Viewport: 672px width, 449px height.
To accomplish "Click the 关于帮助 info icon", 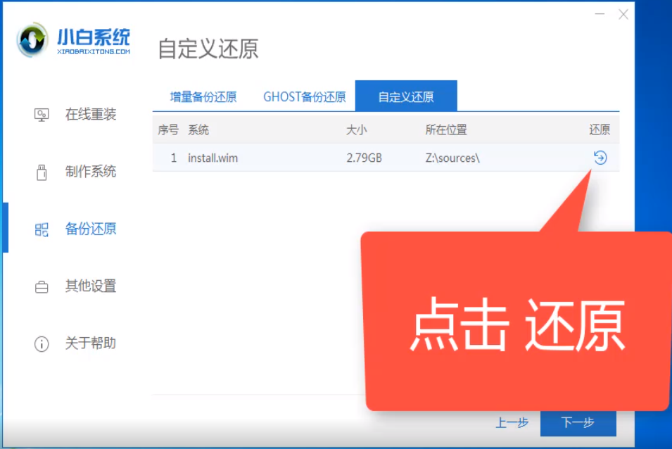I will [40, 343].
